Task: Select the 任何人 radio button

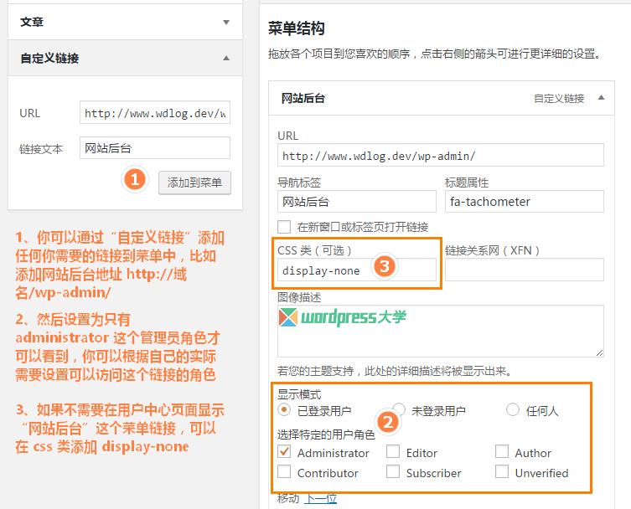Action: [513, 410]
